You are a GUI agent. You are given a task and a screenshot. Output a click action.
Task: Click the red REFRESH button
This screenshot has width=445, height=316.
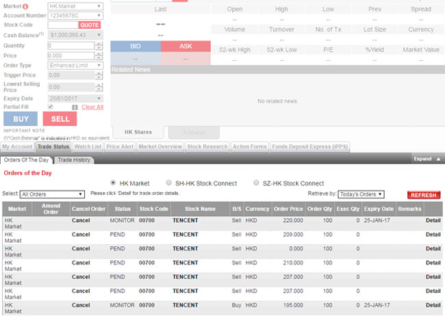[x=423, y=195]
